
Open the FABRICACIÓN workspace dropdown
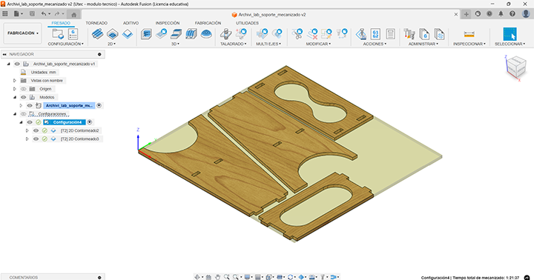point(22,33)
